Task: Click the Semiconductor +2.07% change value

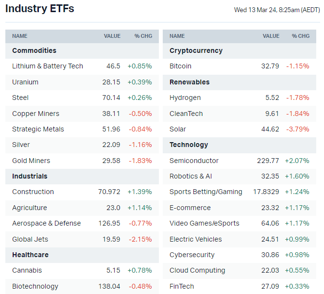Action: [x=297, y=161]
